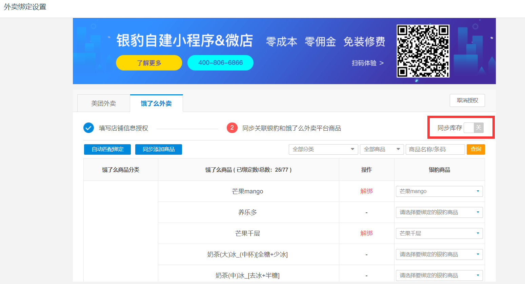Screen dimensions: 525x284
Task: Select the 饿了么外卖 tab
Action: [x=156, y=103]
